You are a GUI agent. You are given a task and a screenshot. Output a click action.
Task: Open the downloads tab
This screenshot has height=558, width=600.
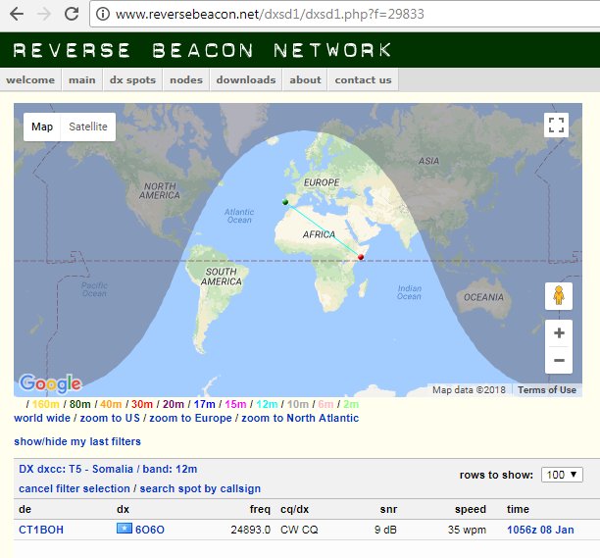point(246,80)
